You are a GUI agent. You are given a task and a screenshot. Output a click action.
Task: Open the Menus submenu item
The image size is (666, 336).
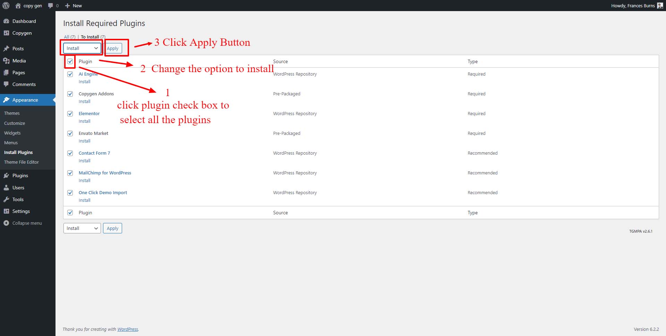11,143
